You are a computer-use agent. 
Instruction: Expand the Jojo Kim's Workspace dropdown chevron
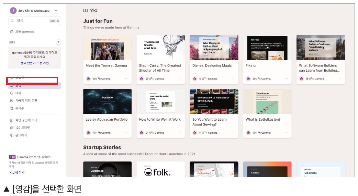(x=56, y=11)
